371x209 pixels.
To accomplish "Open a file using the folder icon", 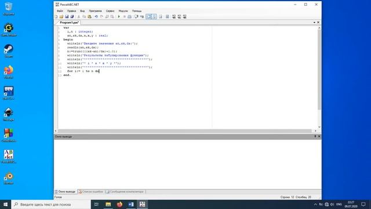I will pyautogui.click(x=61, y=17).
